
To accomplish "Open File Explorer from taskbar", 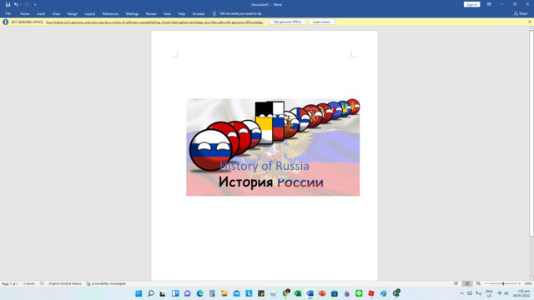I will pyautogui.click(x=224, y=293).
